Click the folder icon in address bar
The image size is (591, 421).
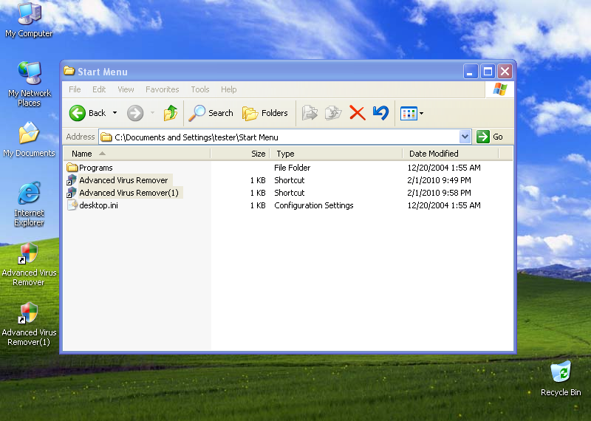pyautogui.click(x=106, y=137)
